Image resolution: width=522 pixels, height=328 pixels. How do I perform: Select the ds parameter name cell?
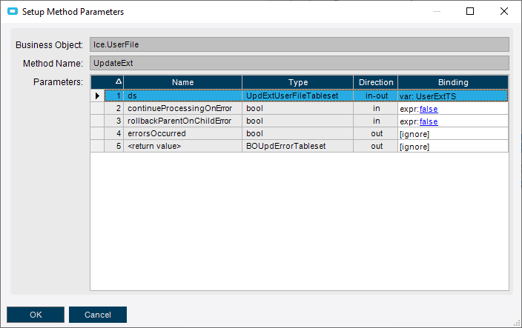[x=182, y=96]
